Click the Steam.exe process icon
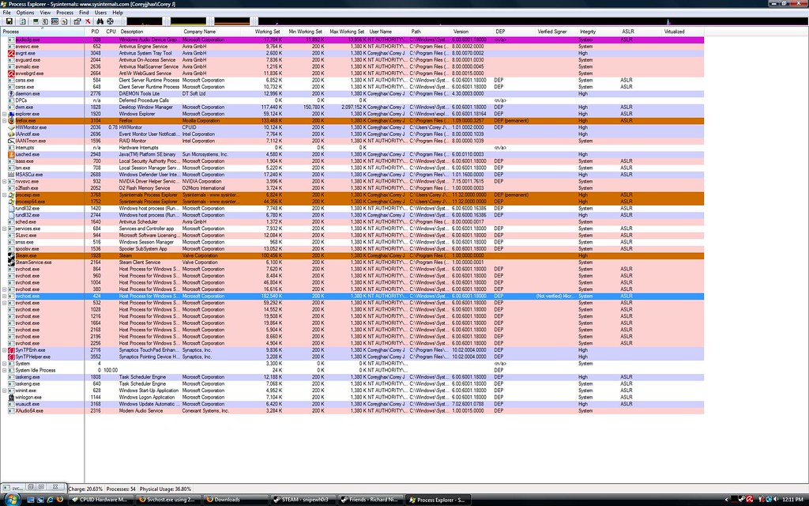This screenshot has width=809, height=506. point(11,255)
